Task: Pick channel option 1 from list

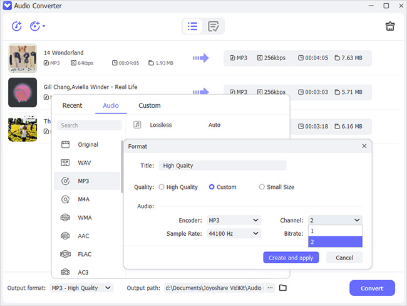Action: pyautogui.click(x=335, y=231)
